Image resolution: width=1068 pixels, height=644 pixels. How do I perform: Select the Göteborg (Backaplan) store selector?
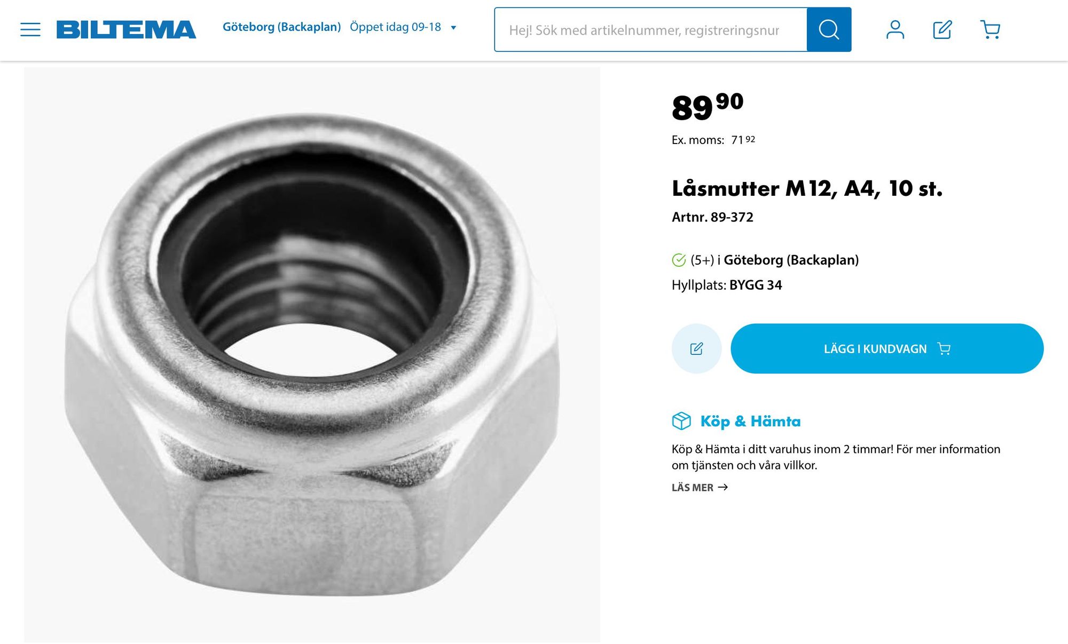click(281, 27)
